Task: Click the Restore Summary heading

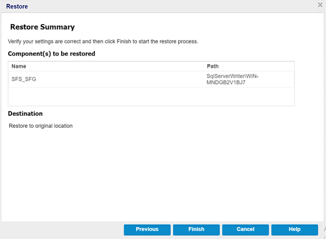Action: pos(42,27)
